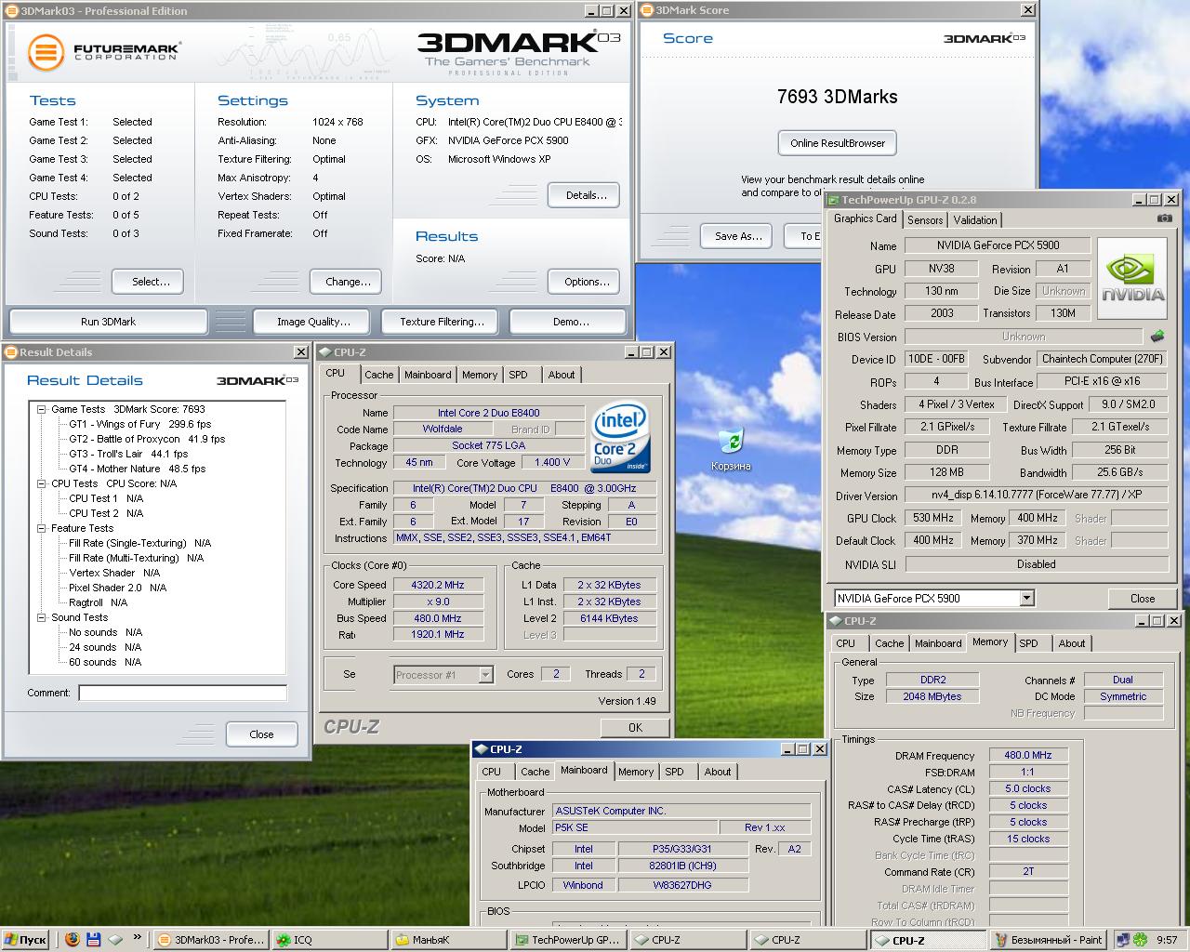Click the CPU-Z quick launch icon
This screenshot has width=1190, height=952.
(x=115, y=940)
